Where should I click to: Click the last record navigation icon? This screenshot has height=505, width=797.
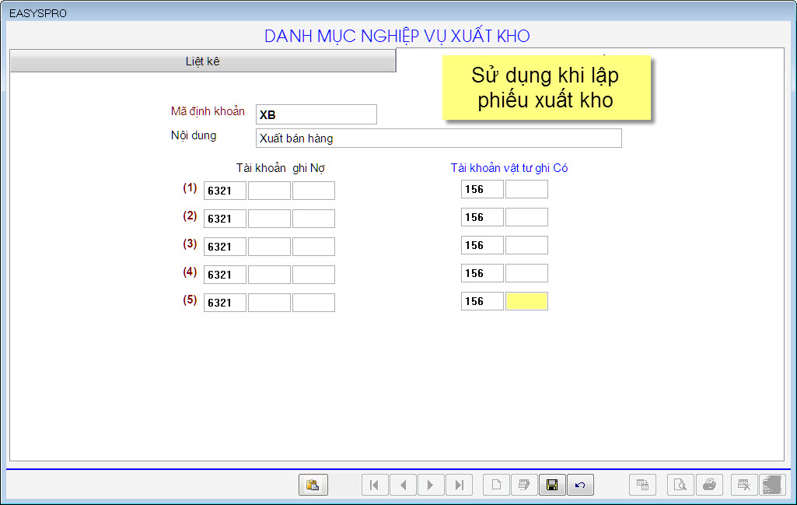pyautogui.click(x=459, y=484)
